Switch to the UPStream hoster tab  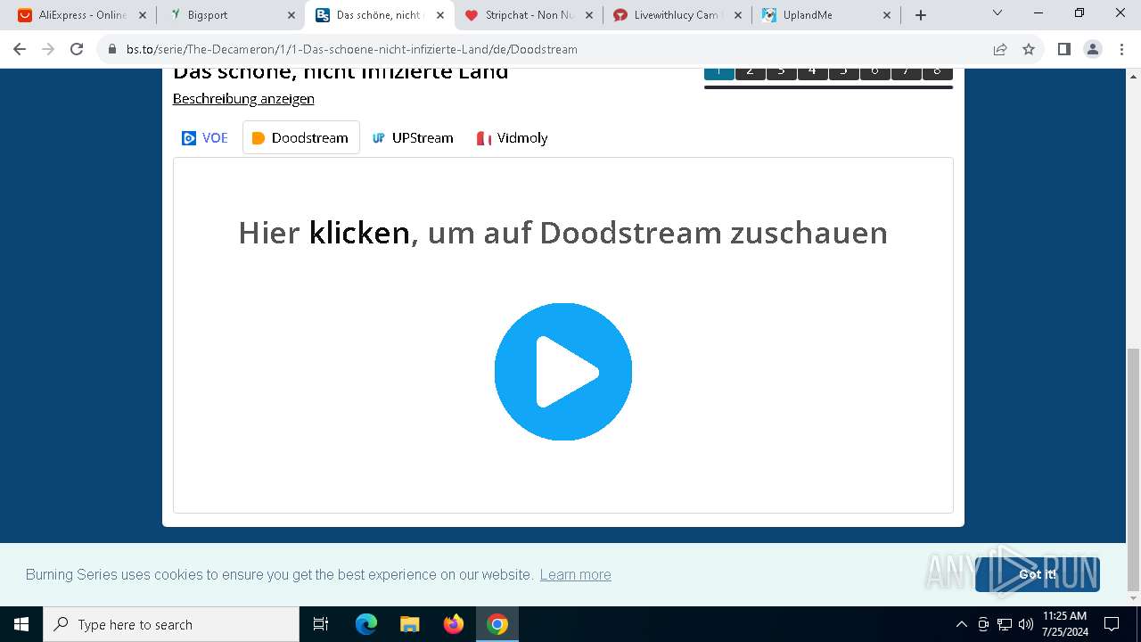point(413,138)
